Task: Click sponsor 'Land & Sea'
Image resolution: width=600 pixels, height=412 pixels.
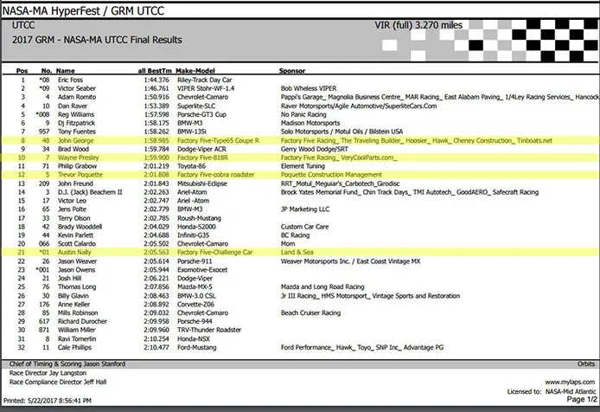Action: click(x=297, y=252)
